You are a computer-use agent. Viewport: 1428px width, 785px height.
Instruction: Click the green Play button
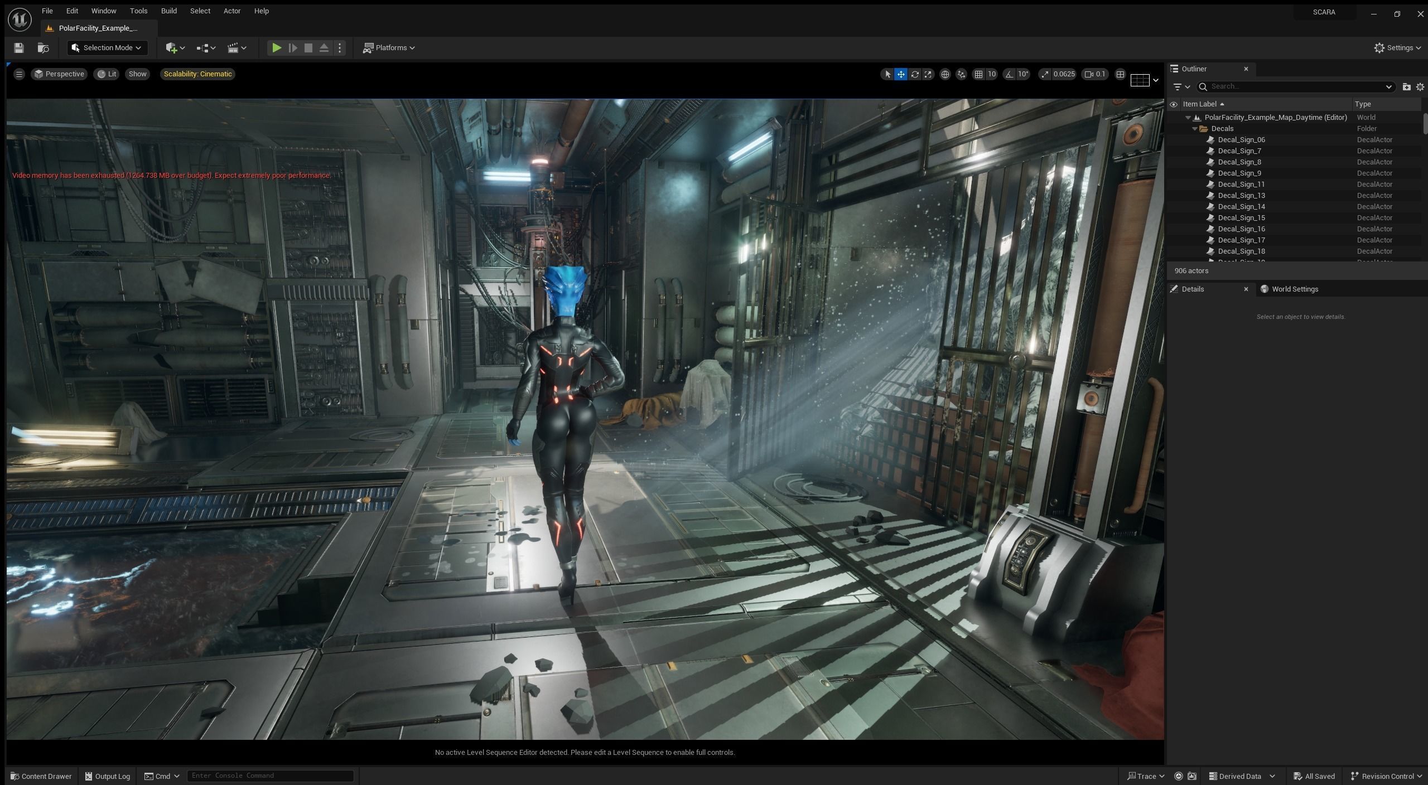point(276,48)
